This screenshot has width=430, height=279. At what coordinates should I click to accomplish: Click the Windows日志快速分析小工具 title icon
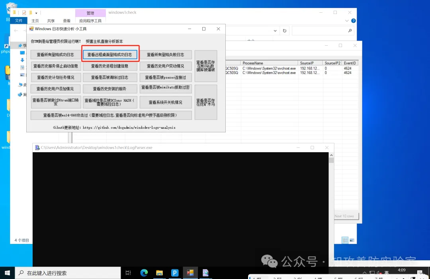[31, 29]
